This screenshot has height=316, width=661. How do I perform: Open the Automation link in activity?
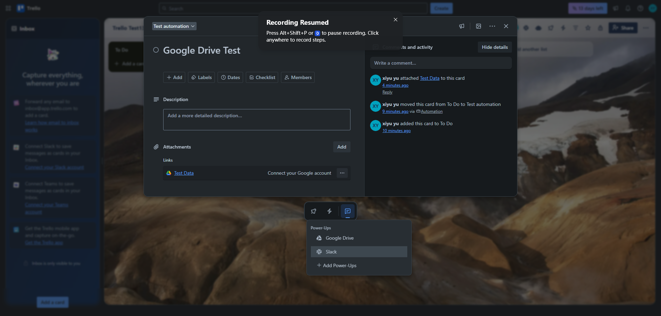(432, 111)
